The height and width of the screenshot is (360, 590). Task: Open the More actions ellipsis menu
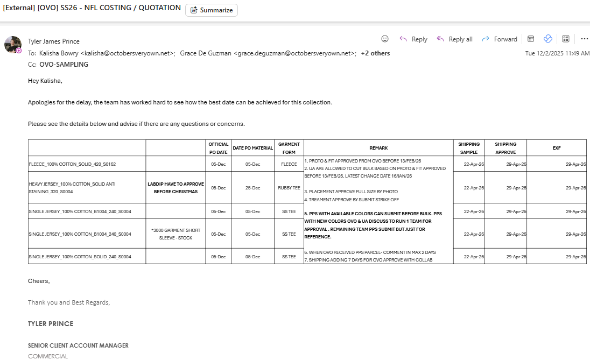[584, 39]
